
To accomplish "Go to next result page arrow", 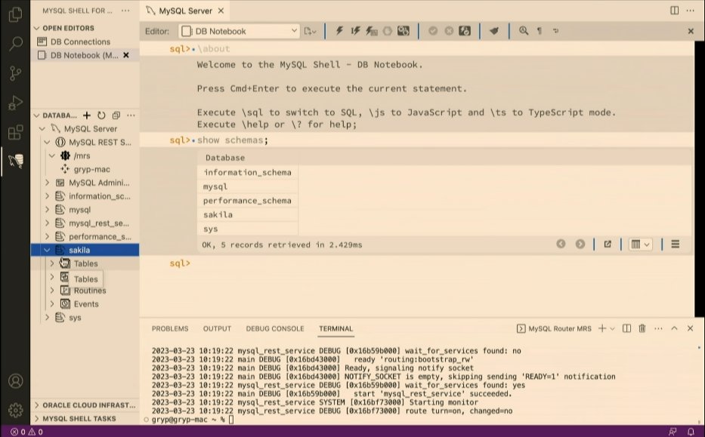I will pyautogui.click(x=580, y=244).
